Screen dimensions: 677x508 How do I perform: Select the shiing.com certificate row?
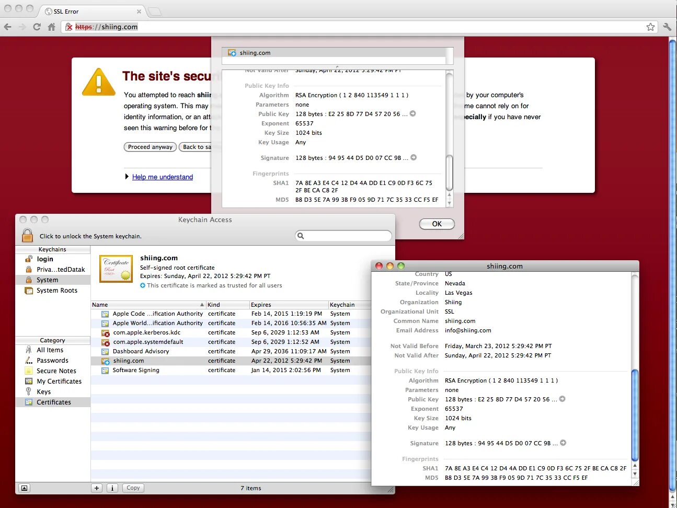[231, 361]
